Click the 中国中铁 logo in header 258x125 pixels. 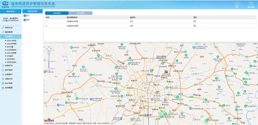tap(5, 4)
